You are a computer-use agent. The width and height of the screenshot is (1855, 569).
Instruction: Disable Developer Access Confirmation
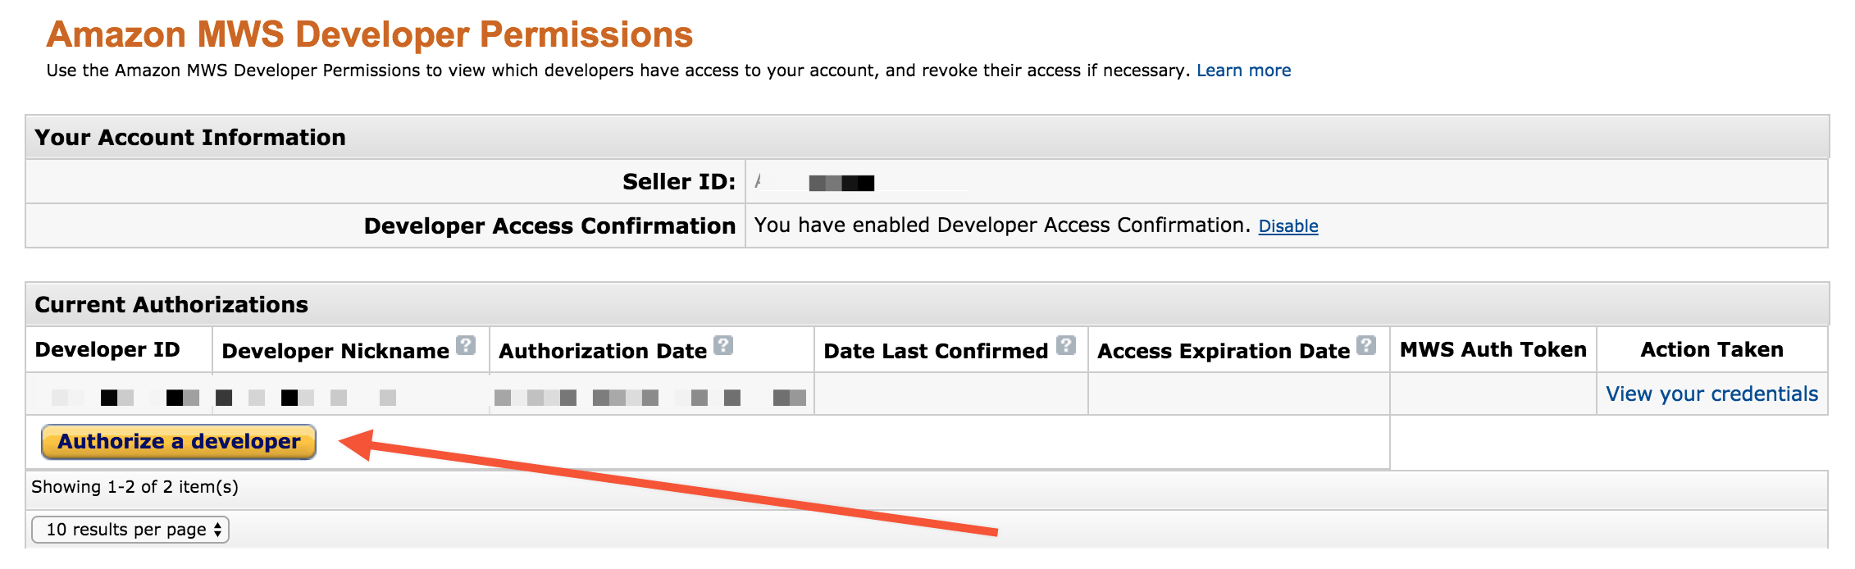(1288, 226)
